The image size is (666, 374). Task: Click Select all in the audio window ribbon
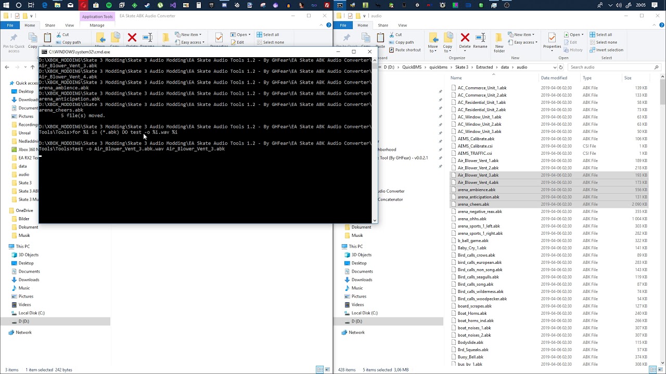click(x=600, y=35)
